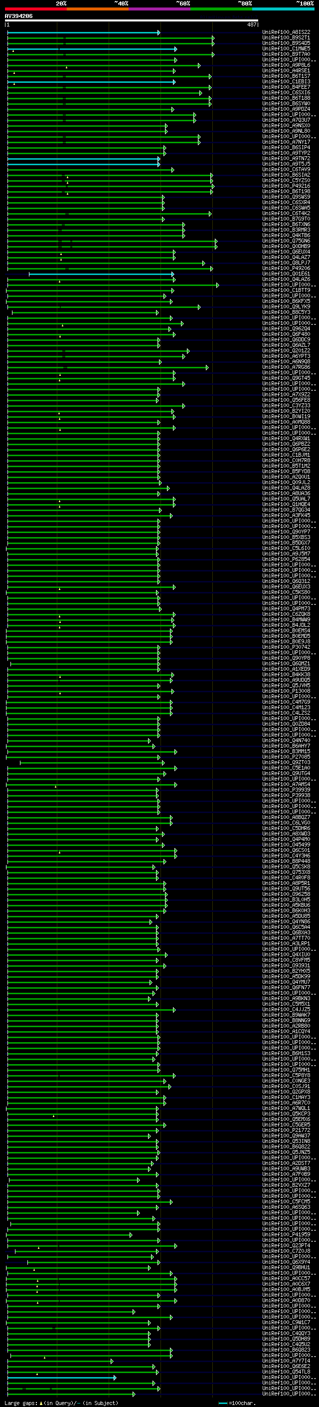This screenshot has width=319, height=1407.
Task: Select hit label UniRef100_Q75GN6
Action: pos(286,241)
